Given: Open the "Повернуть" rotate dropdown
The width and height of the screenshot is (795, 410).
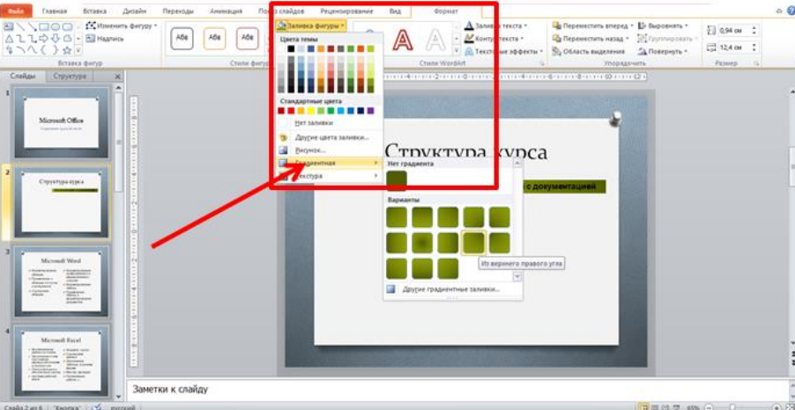Looking at the screenshot, I should pyautogui.click(x=666, y=51).
